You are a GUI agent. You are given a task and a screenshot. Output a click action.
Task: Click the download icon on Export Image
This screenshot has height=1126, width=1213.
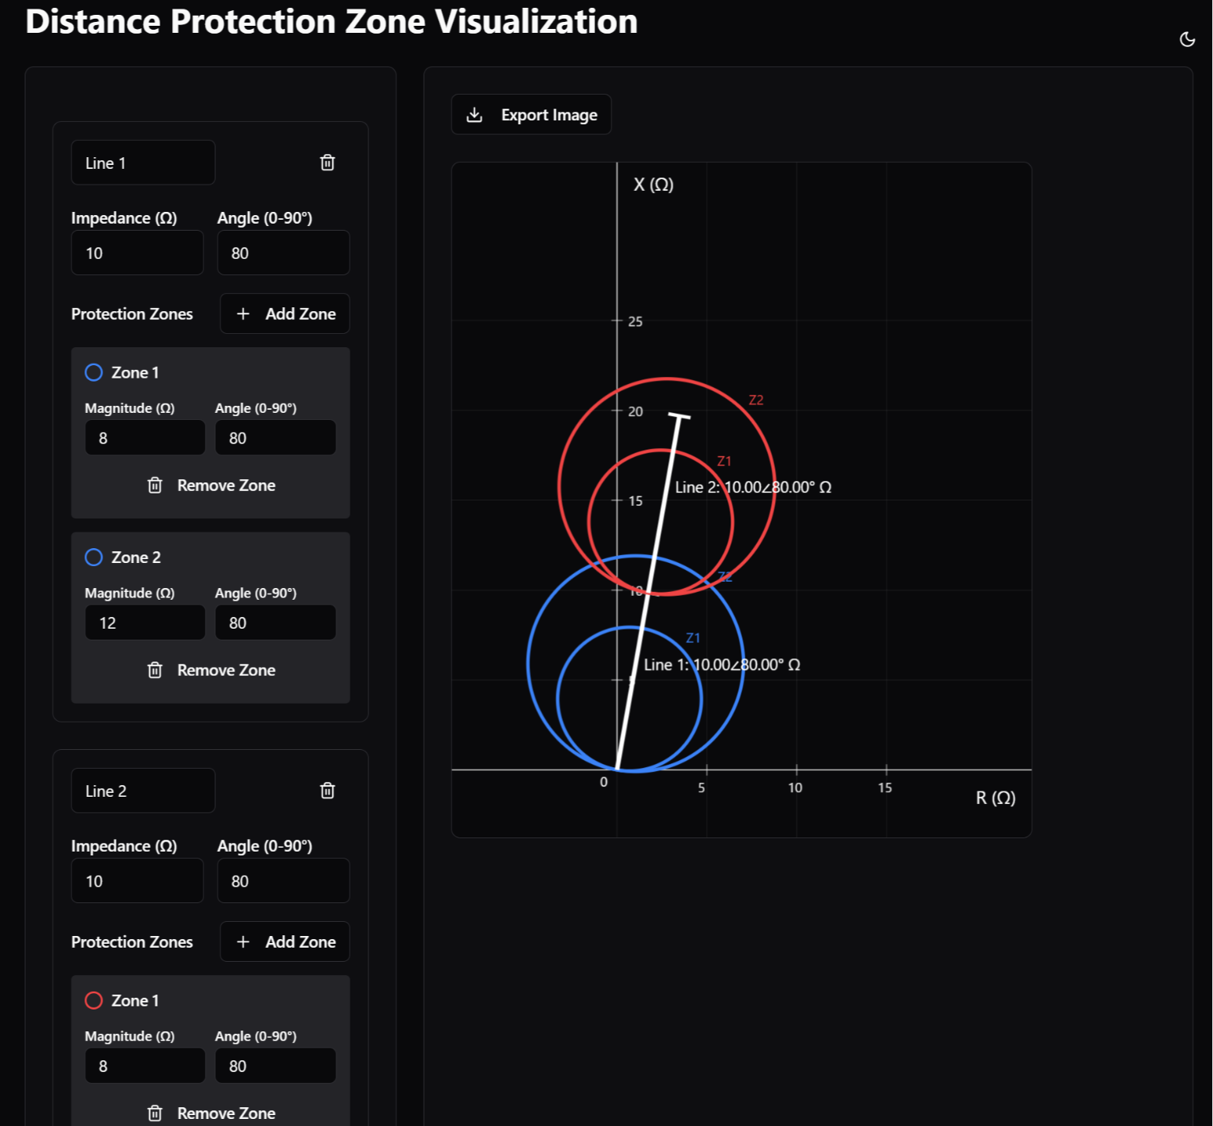[x=475, y=115]
